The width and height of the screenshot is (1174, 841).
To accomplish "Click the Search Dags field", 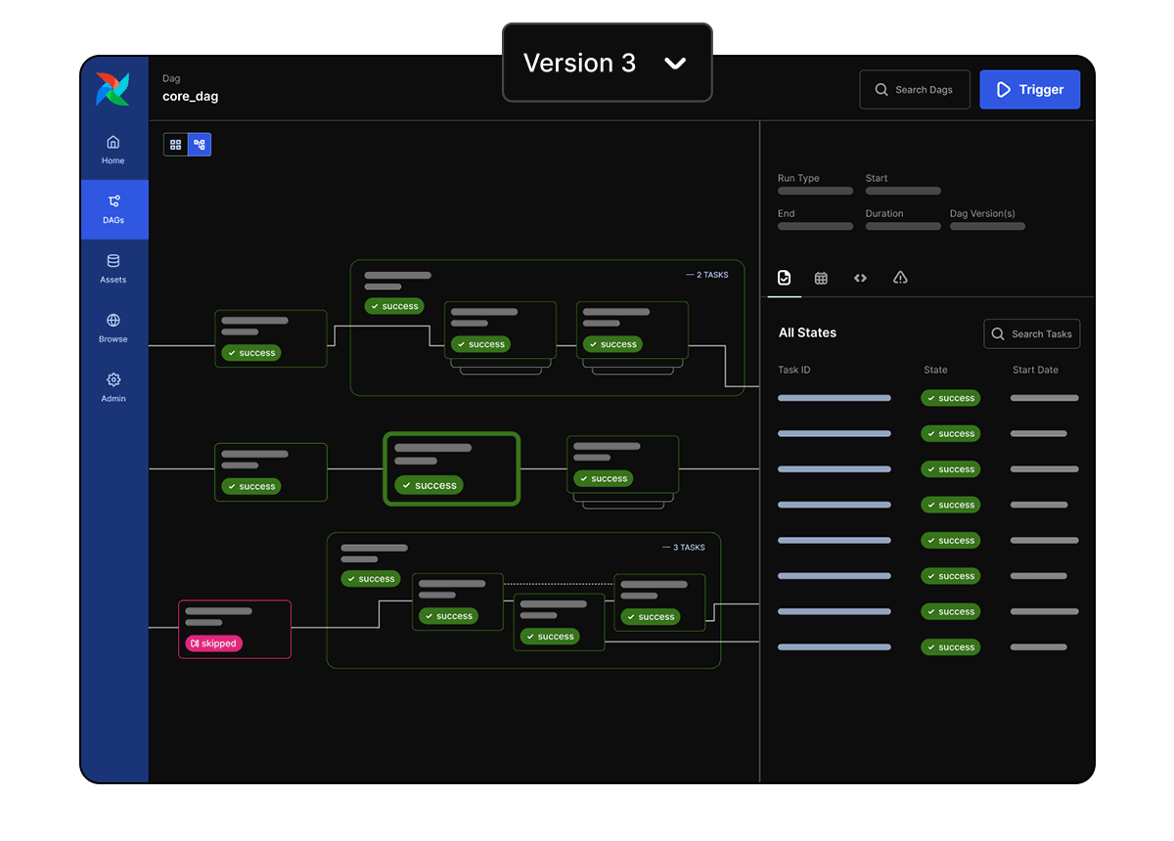I will point(915,89).
